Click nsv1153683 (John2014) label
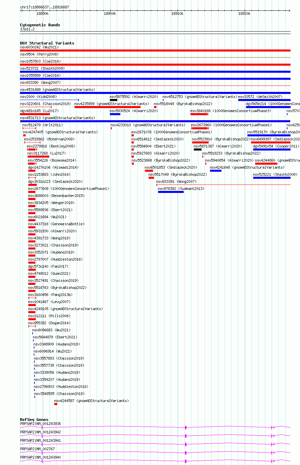 pyautogui.click(x=49, y=174)
